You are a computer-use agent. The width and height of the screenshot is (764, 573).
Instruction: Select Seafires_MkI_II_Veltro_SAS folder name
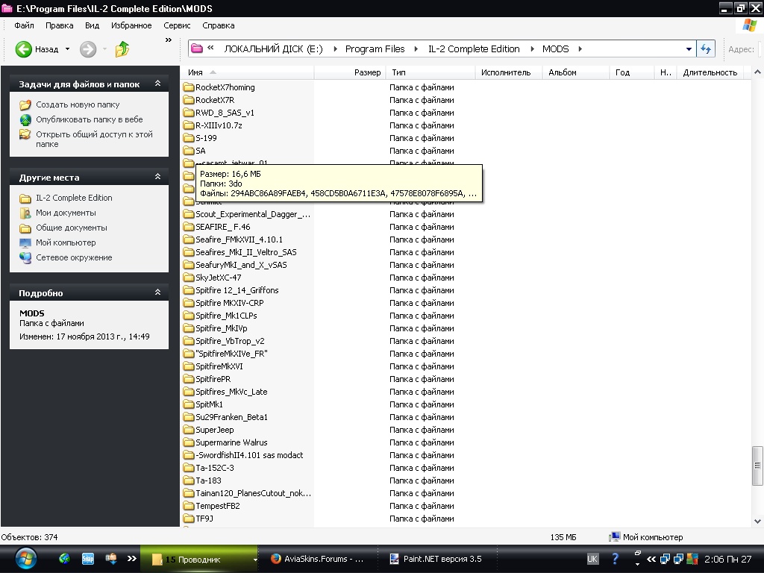246,252
